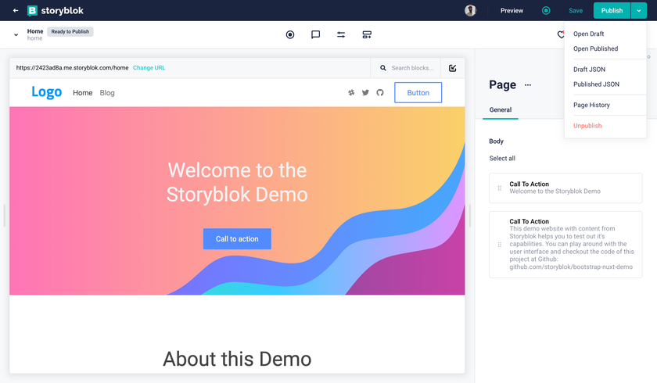The height and width of the screenshot is (383, 657).
Task: Click the lowercase home slug text
Action: click(x=34, y=38)
